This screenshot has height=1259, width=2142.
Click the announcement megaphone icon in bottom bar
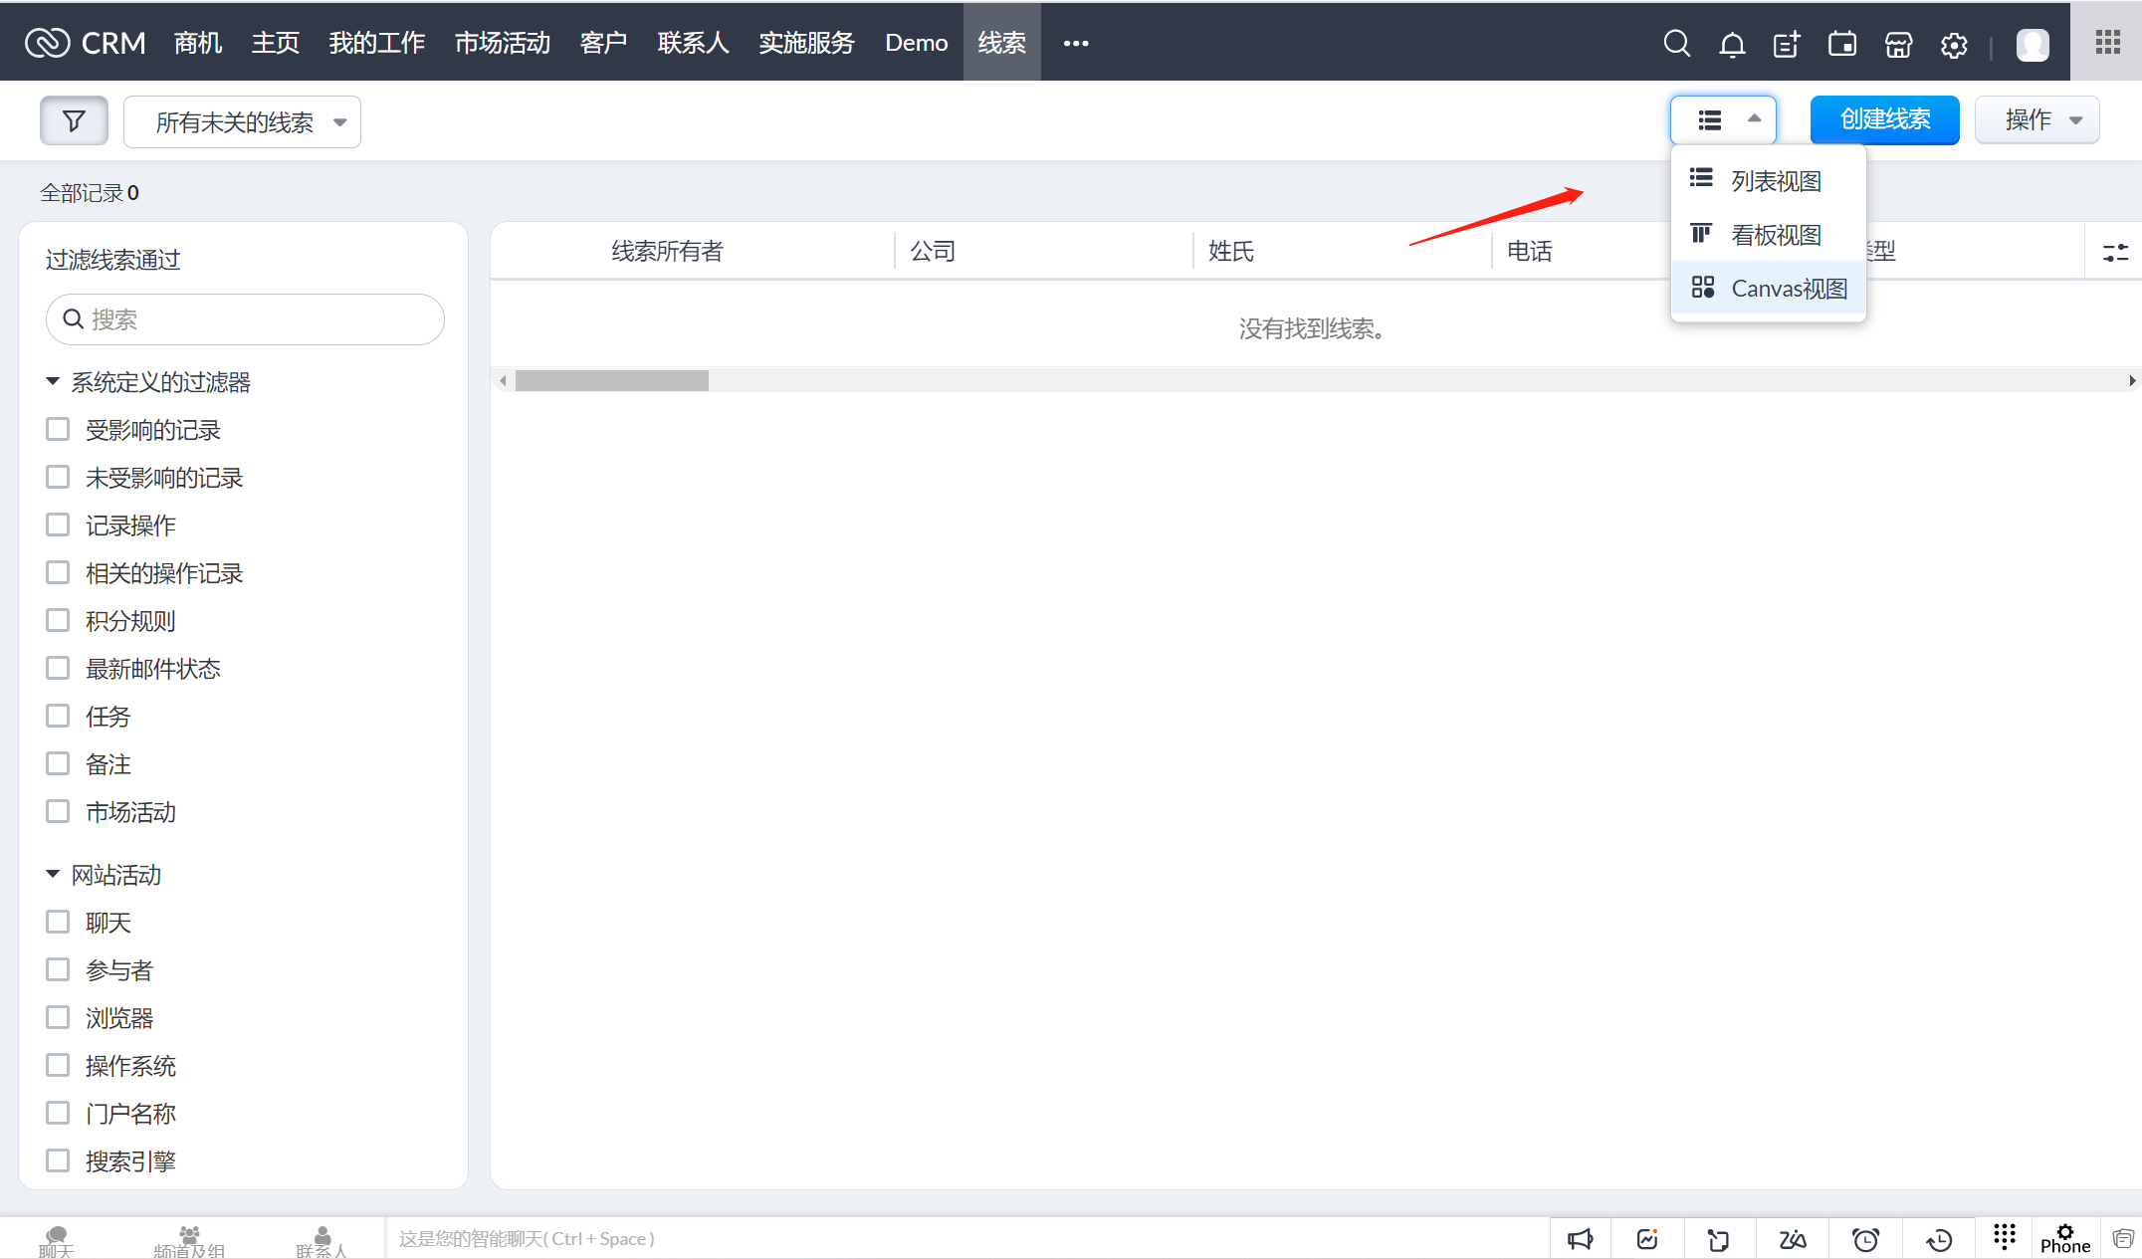click(x=1580, y=1239)
